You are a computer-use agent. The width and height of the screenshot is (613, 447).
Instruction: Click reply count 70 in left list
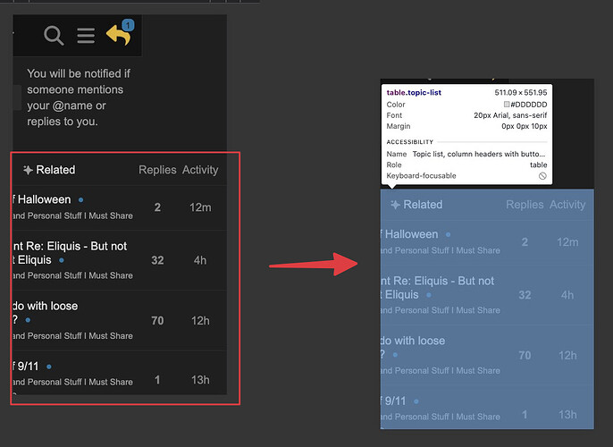(x=157, y=321)
